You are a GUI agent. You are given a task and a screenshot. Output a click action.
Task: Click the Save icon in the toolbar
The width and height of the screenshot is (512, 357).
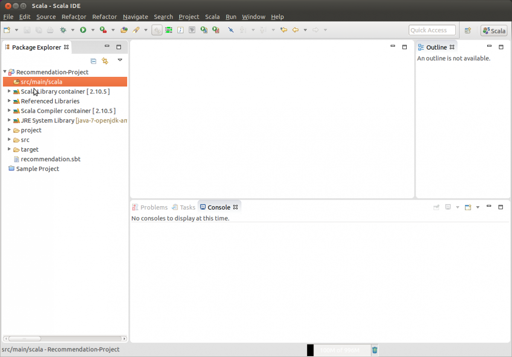tap(26, 30)
